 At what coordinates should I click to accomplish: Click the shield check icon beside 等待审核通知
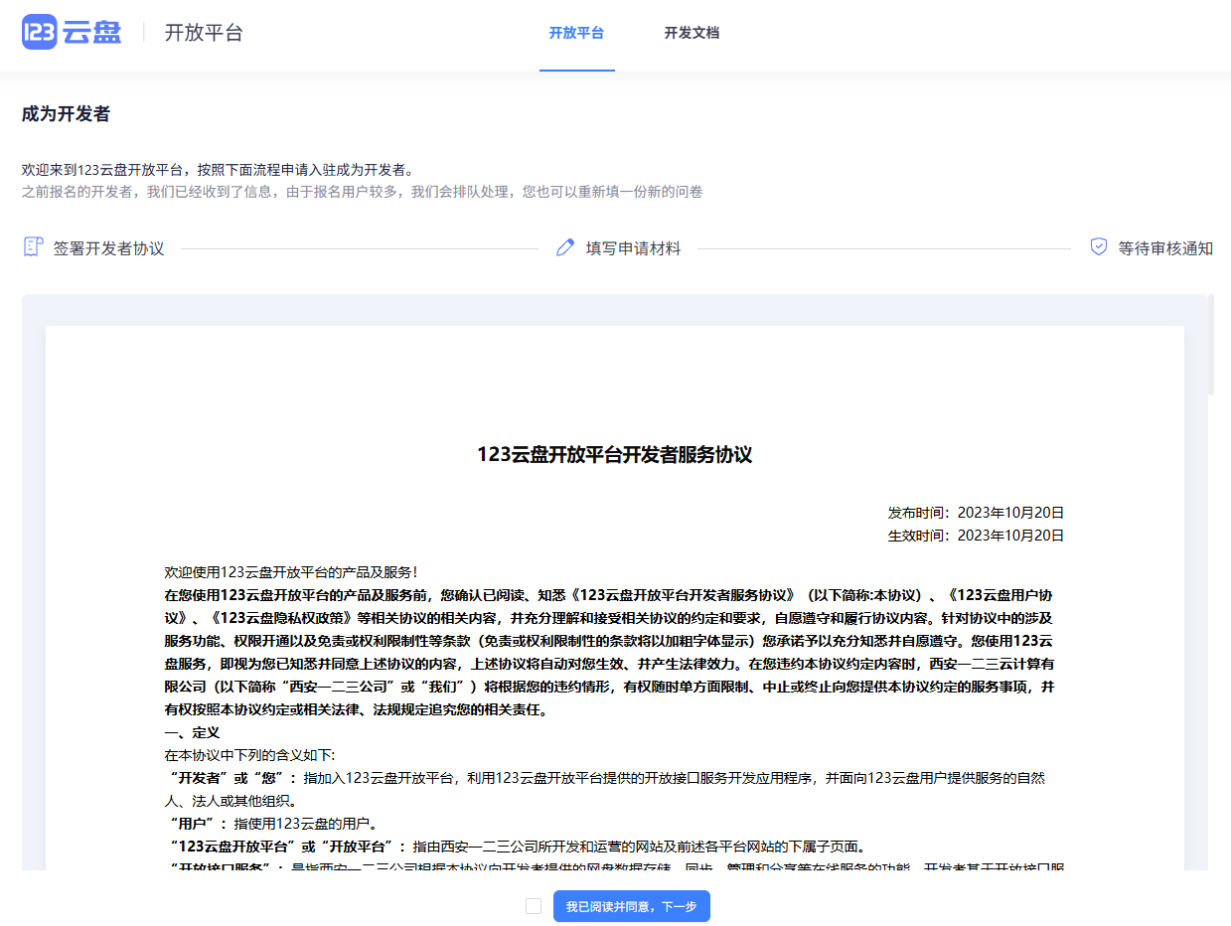(x=1097, y=247)
